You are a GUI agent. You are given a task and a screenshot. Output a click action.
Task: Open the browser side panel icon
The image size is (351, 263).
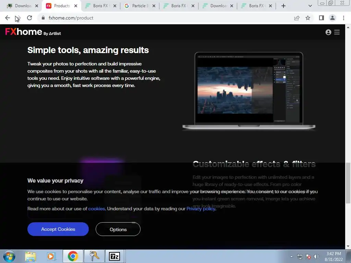[322, 18]
